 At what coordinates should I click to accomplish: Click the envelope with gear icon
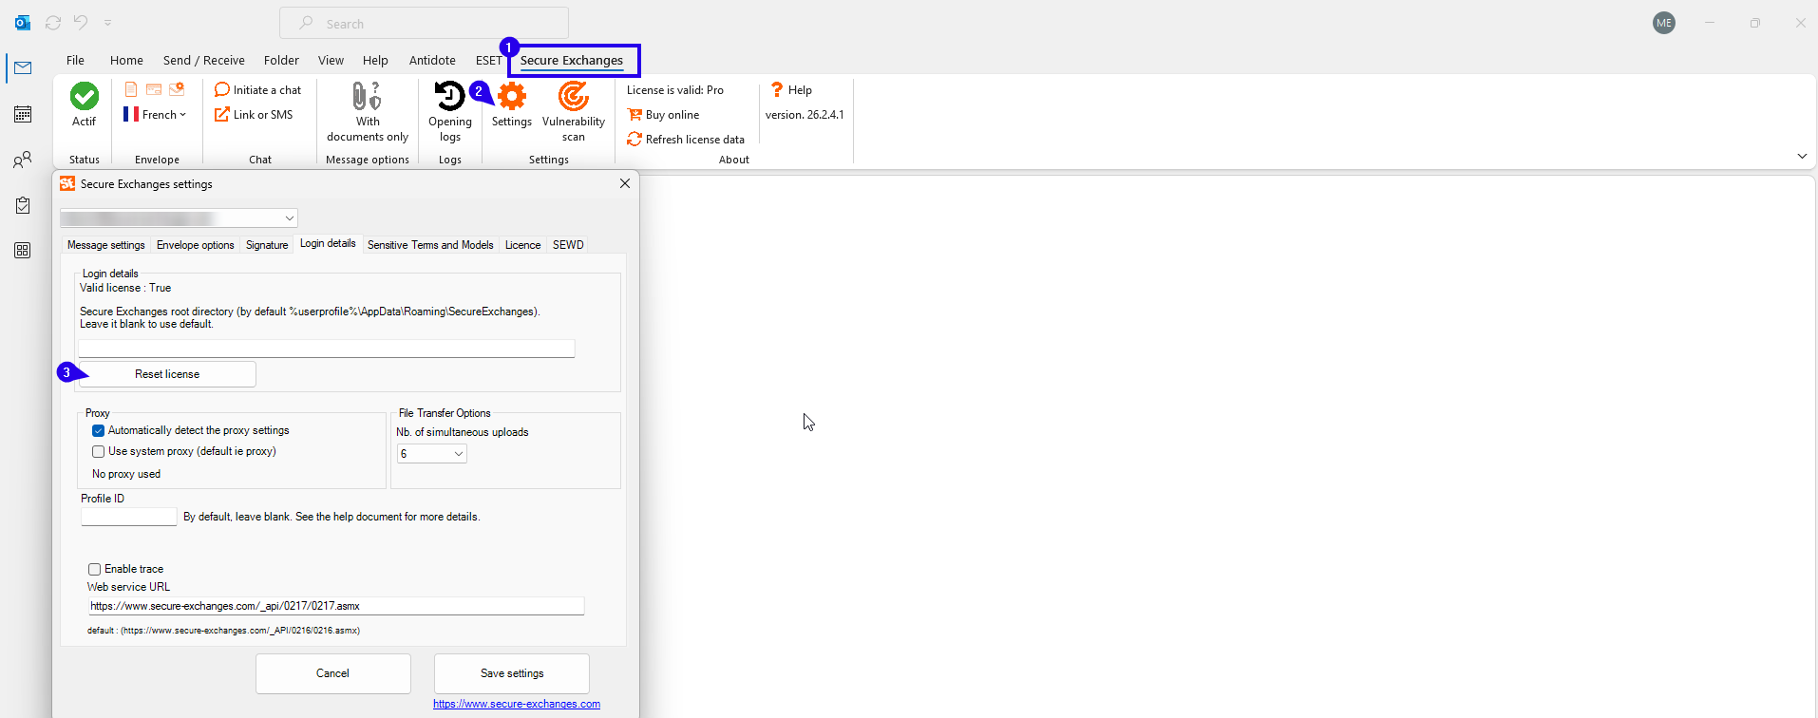click(177, 89)
